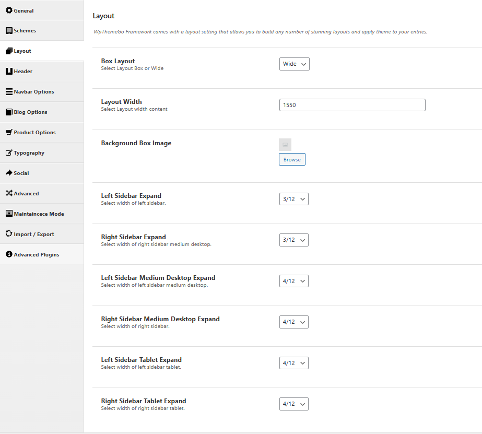Open the Left Sidebar Expand dropdown

(x=293, y=199)
